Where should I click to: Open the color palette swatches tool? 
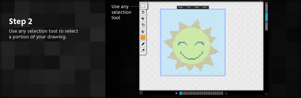tap(143, 18)
